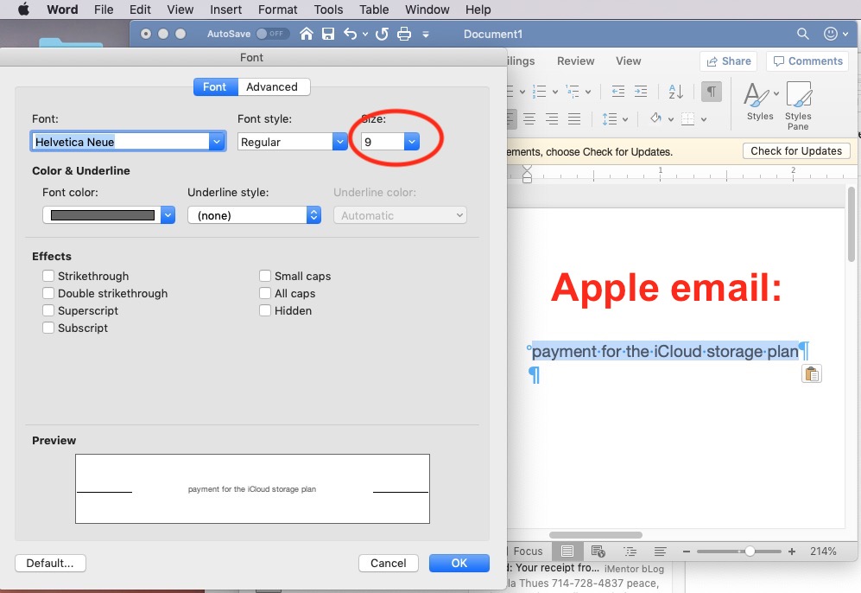
Task: Open the Format menu in menu bar
Action: pos(277,10)
